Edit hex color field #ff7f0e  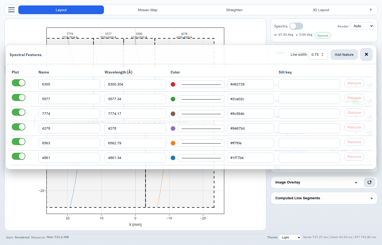pyautogui.click(x=250, y=143)
